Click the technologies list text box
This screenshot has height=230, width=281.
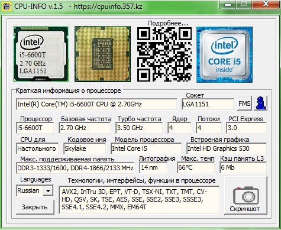(139, 200)
